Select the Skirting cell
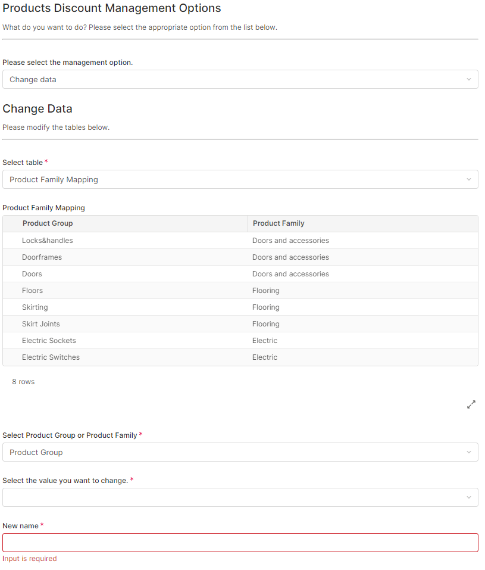Image resolution: width=485 pixels, height=570 pixels. [126, 307]
